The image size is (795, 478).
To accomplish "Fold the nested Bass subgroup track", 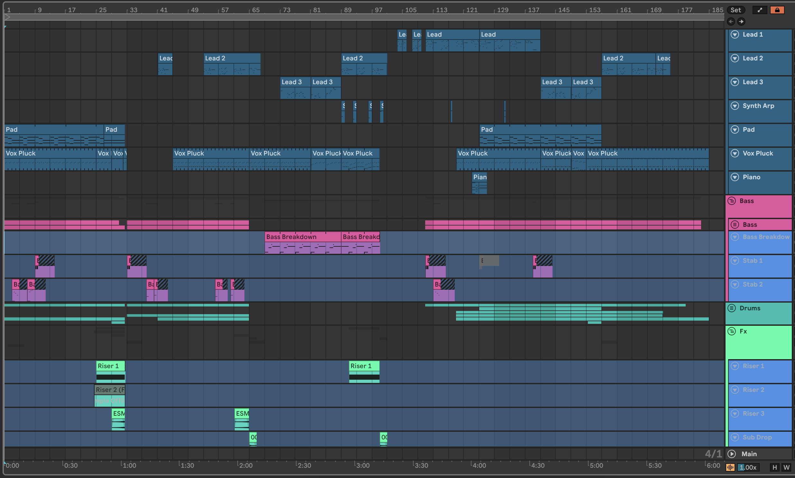I will point(735,225).
